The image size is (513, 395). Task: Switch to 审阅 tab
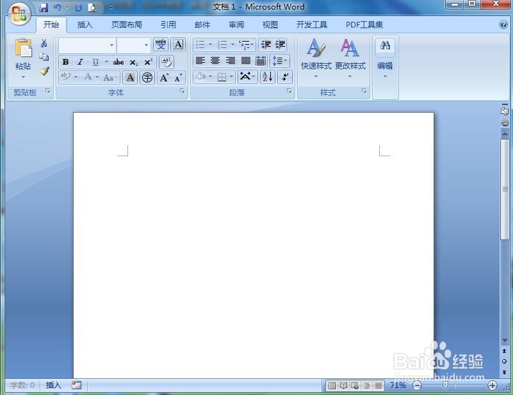[x=236, y=25]
